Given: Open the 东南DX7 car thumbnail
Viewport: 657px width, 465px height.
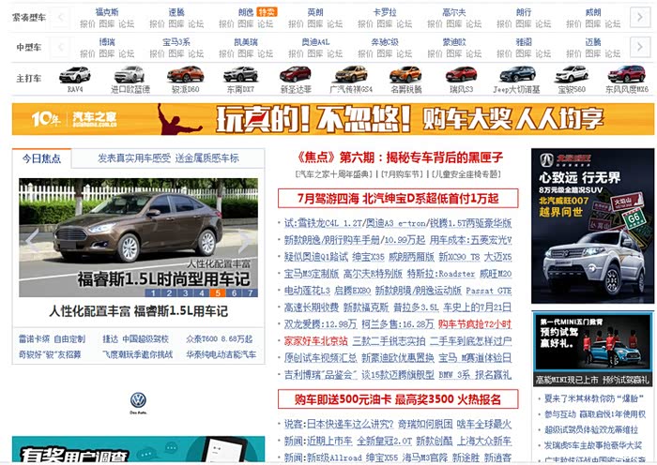Looking at the screenshot, I should tap(240, 74).
